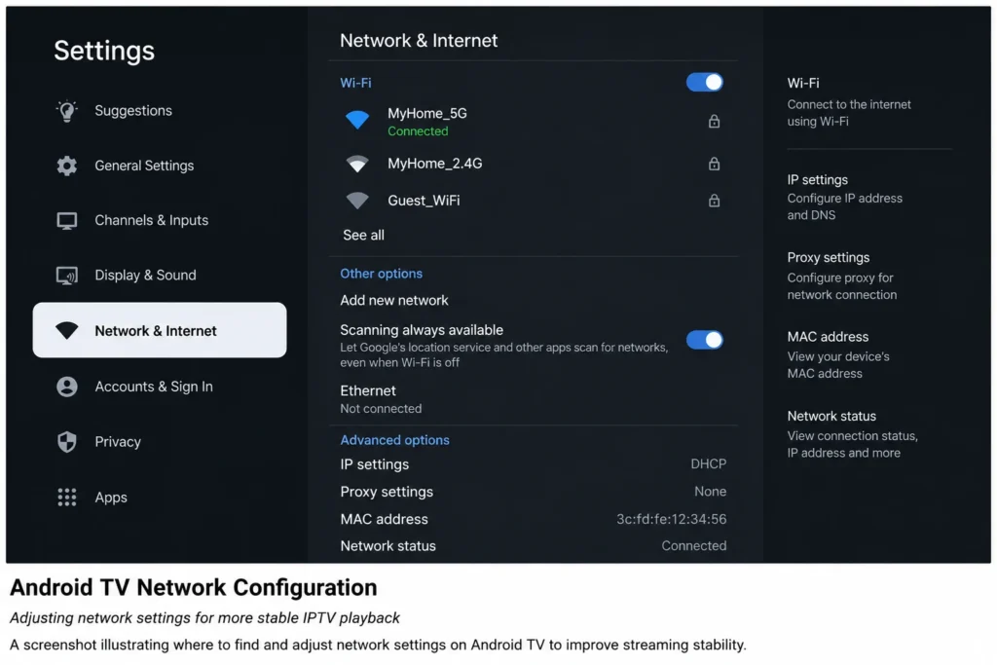997x665 pixels.
Task: Click MAC address description in right panel
Action: [x=838, y=365]
